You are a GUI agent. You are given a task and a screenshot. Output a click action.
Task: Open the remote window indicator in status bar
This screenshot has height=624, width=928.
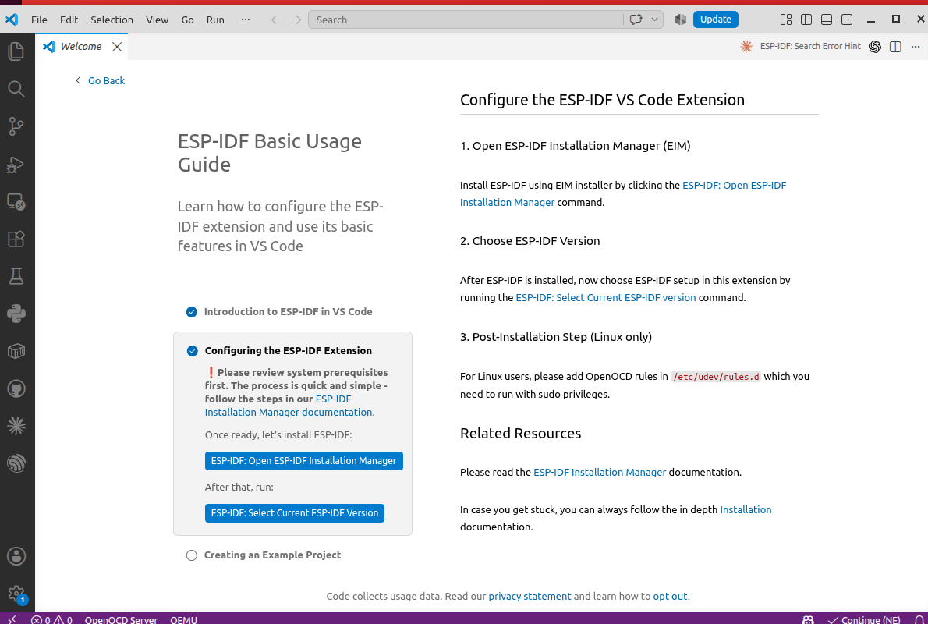pos(12,619)
